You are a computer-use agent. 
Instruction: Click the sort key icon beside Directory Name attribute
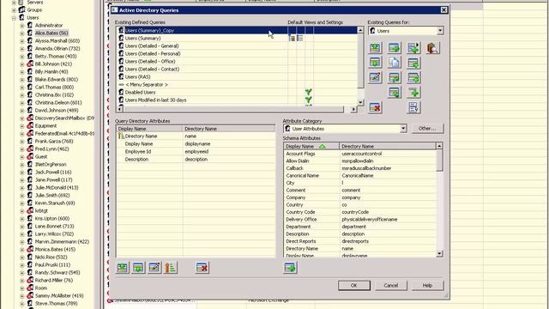(x=121, y=136)
